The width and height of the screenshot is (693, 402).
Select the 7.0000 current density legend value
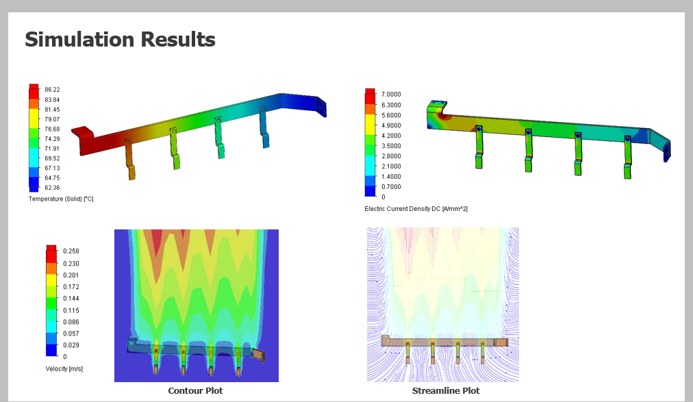coord(391,95)
